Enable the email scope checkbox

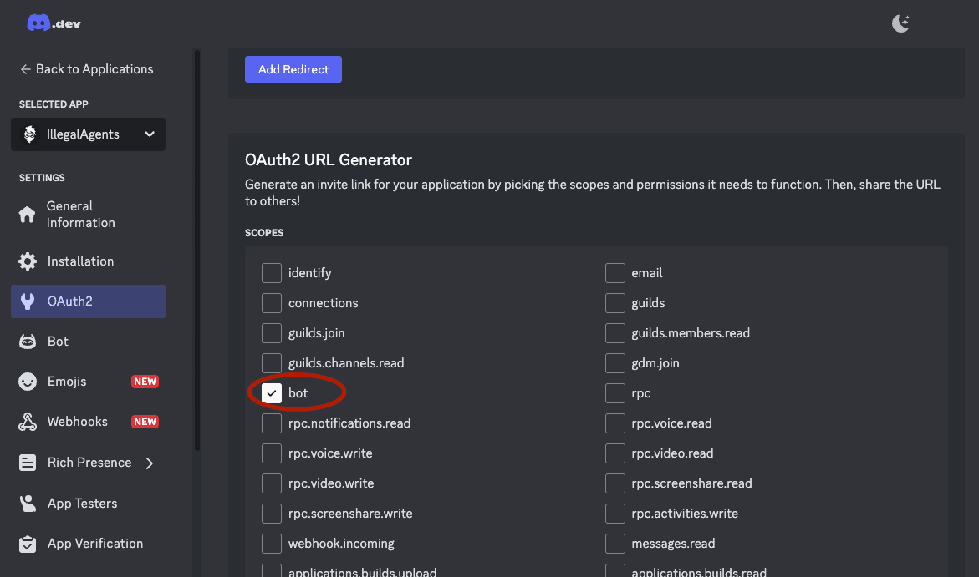tap(615, 272)
